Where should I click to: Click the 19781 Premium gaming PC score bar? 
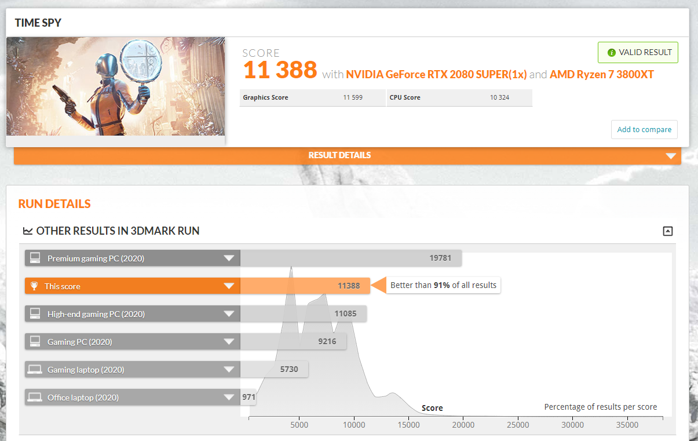click(351, 258)
